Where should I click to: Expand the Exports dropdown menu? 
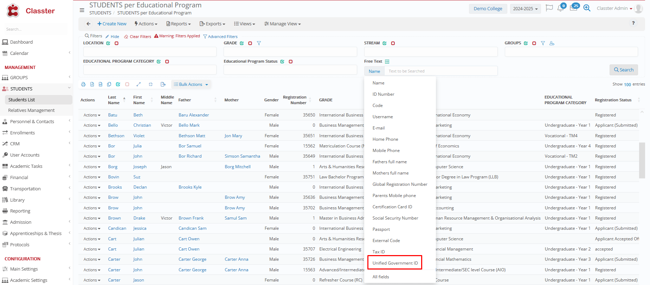point(212,24)
